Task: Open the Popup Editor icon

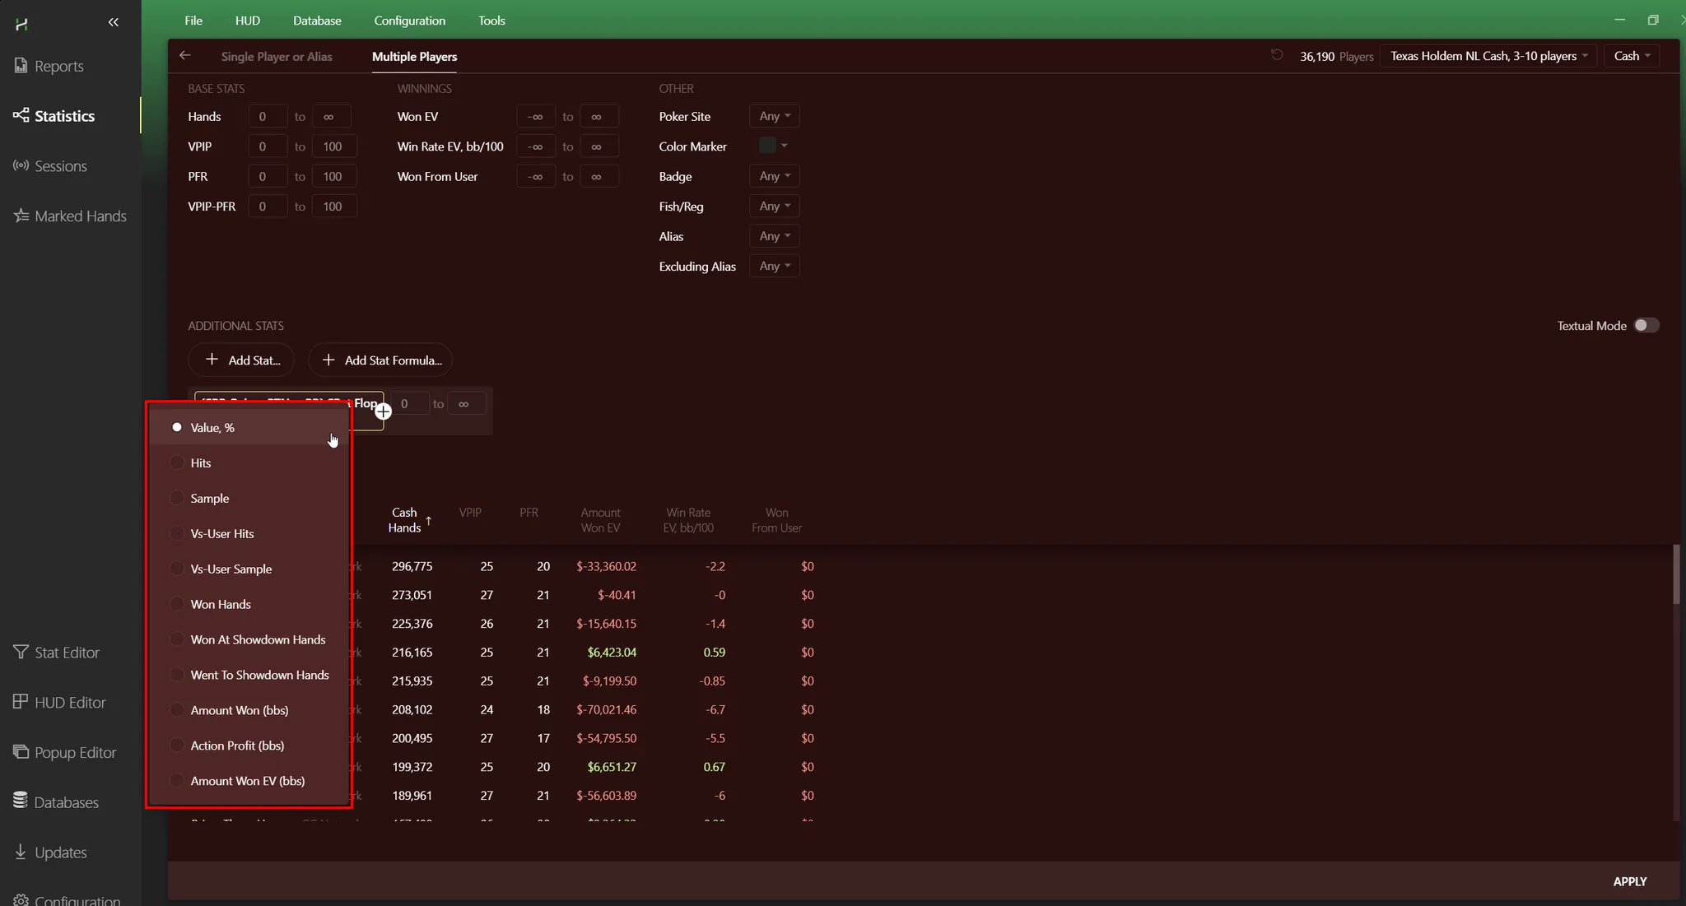Action: coord(21,752)
